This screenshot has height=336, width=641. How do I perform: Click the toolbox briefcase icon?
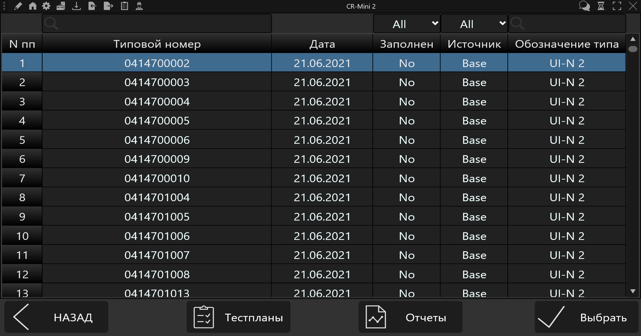click(x=61, y=6)
